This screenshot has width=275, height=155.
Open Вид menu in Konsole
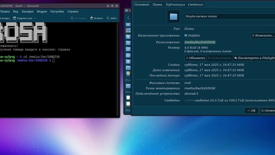click(x=15, y=12)
